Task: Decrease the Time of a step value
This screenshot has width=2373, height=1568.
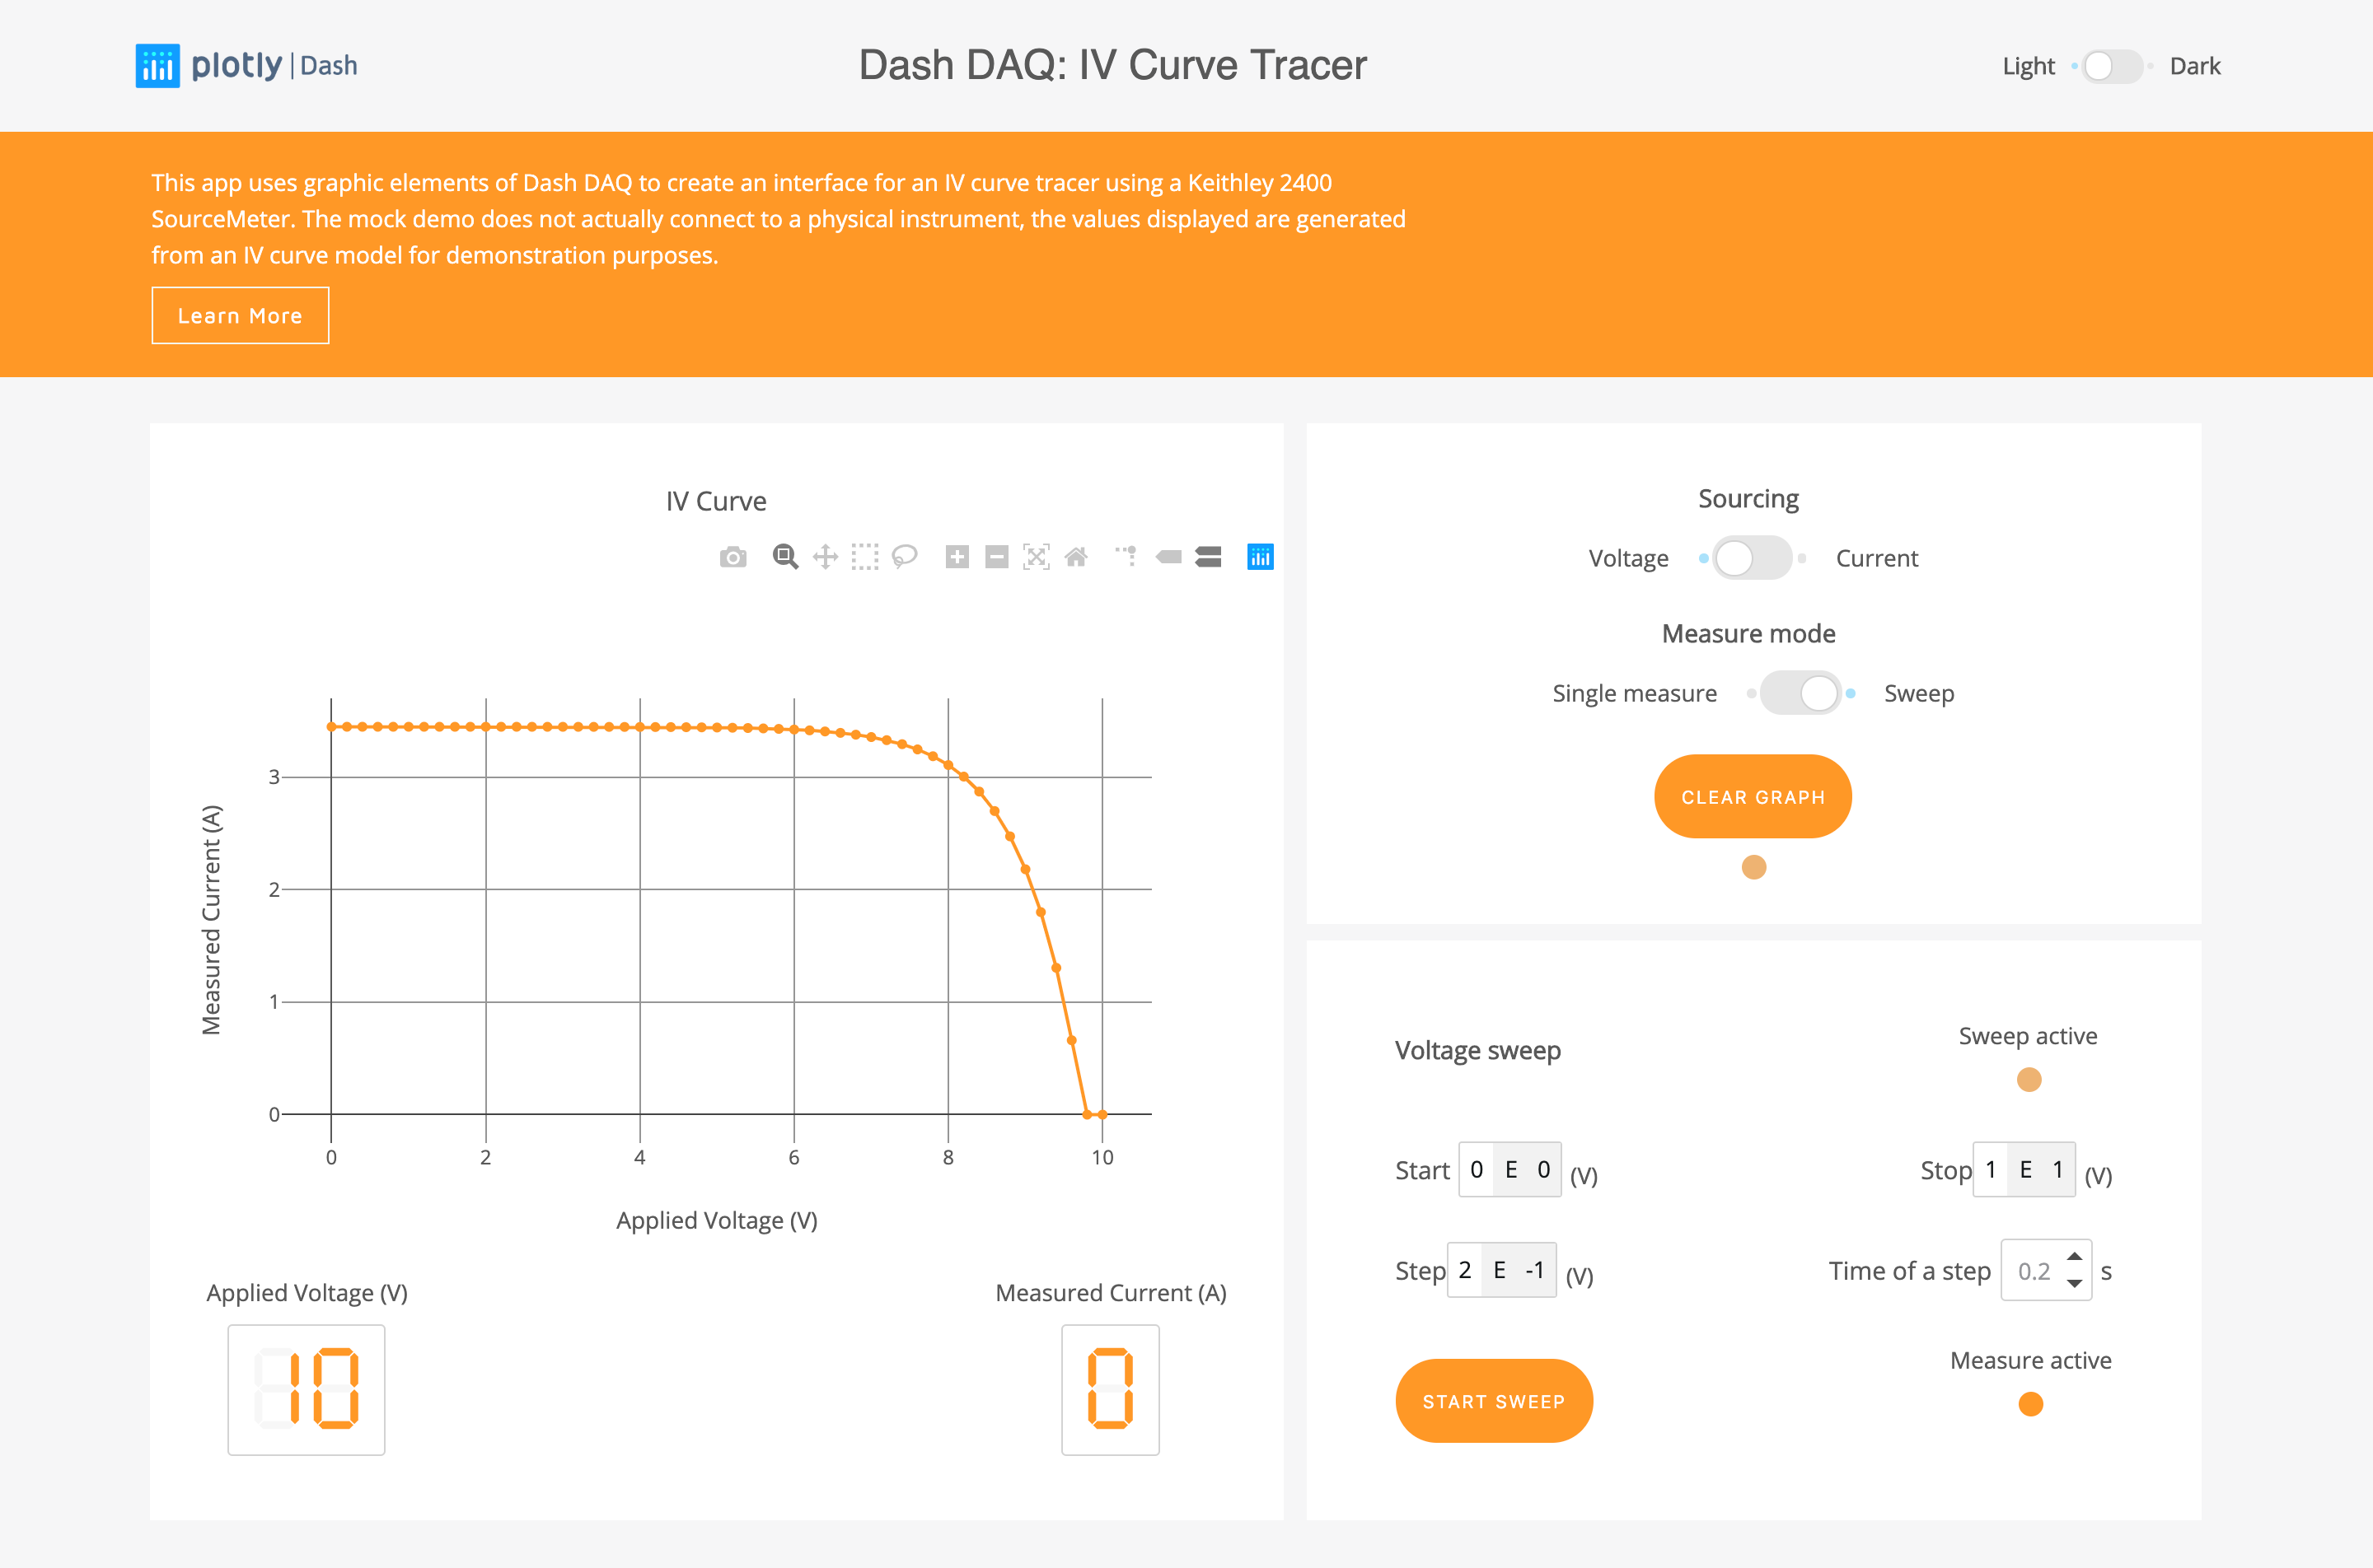Action: (2075, 1284)
